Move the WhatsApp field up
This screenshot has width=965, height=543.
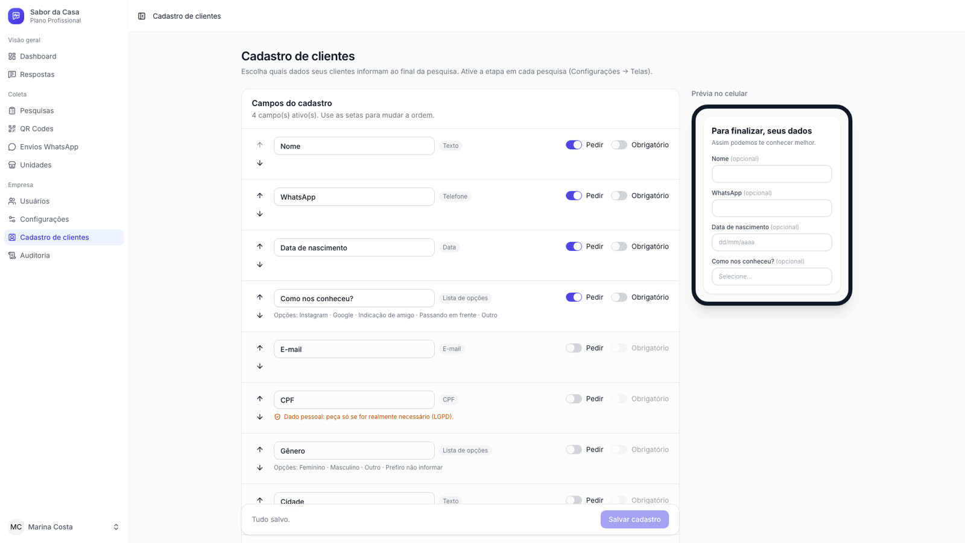click(x=260, y=195)
